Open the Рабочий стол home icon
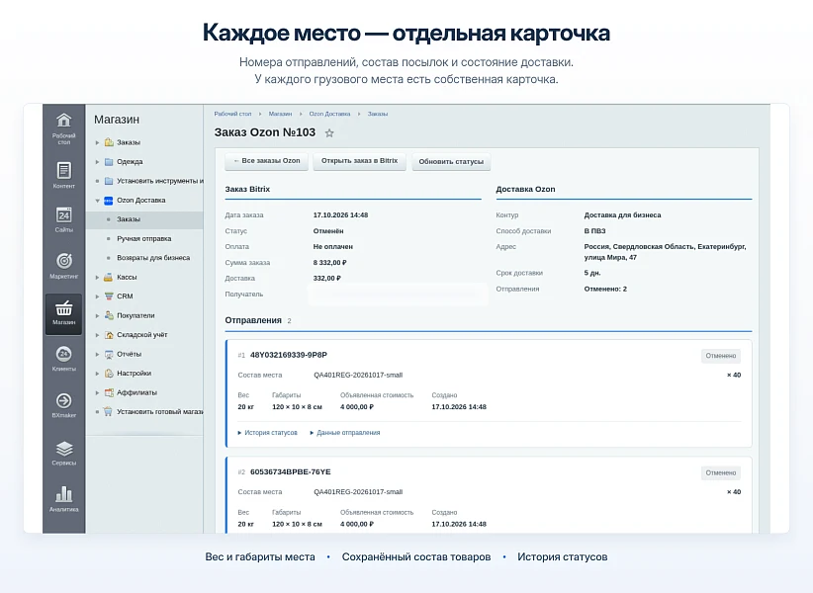 (63, 121)
